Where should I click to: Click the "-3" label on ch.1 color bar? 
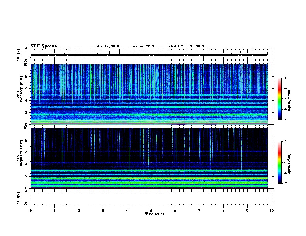click(x=285, y=78)
